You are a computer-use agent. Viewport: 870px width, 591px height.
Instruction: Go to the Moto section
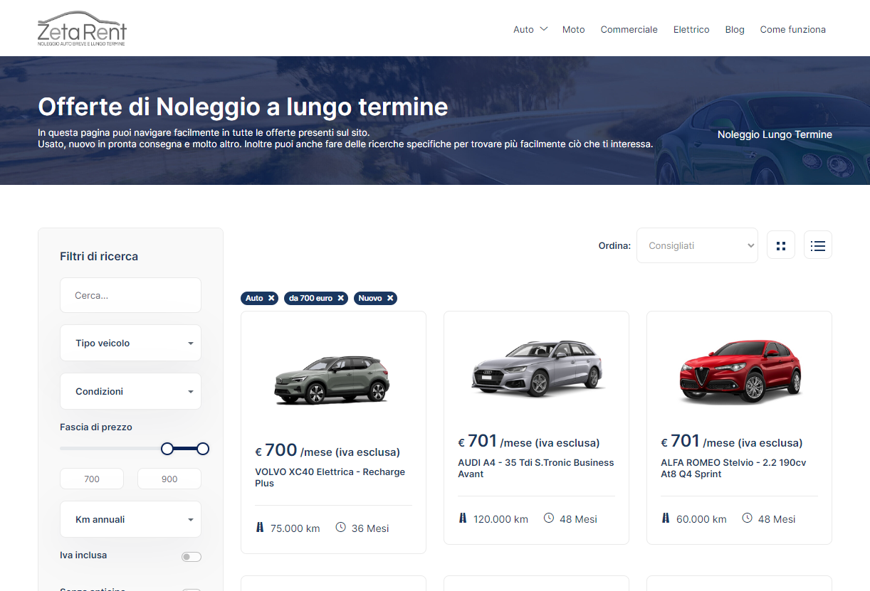pos(573,29)
